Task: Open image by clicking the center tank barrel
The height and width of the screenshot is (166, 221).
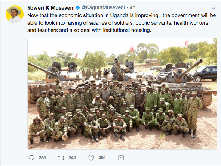Action: coord(118,68)
